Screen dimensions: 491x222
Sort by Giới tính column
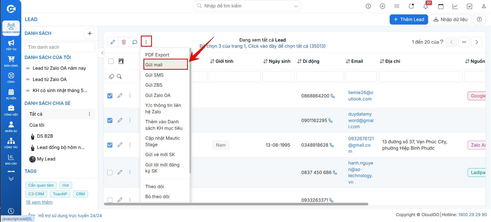coord(222,61)
